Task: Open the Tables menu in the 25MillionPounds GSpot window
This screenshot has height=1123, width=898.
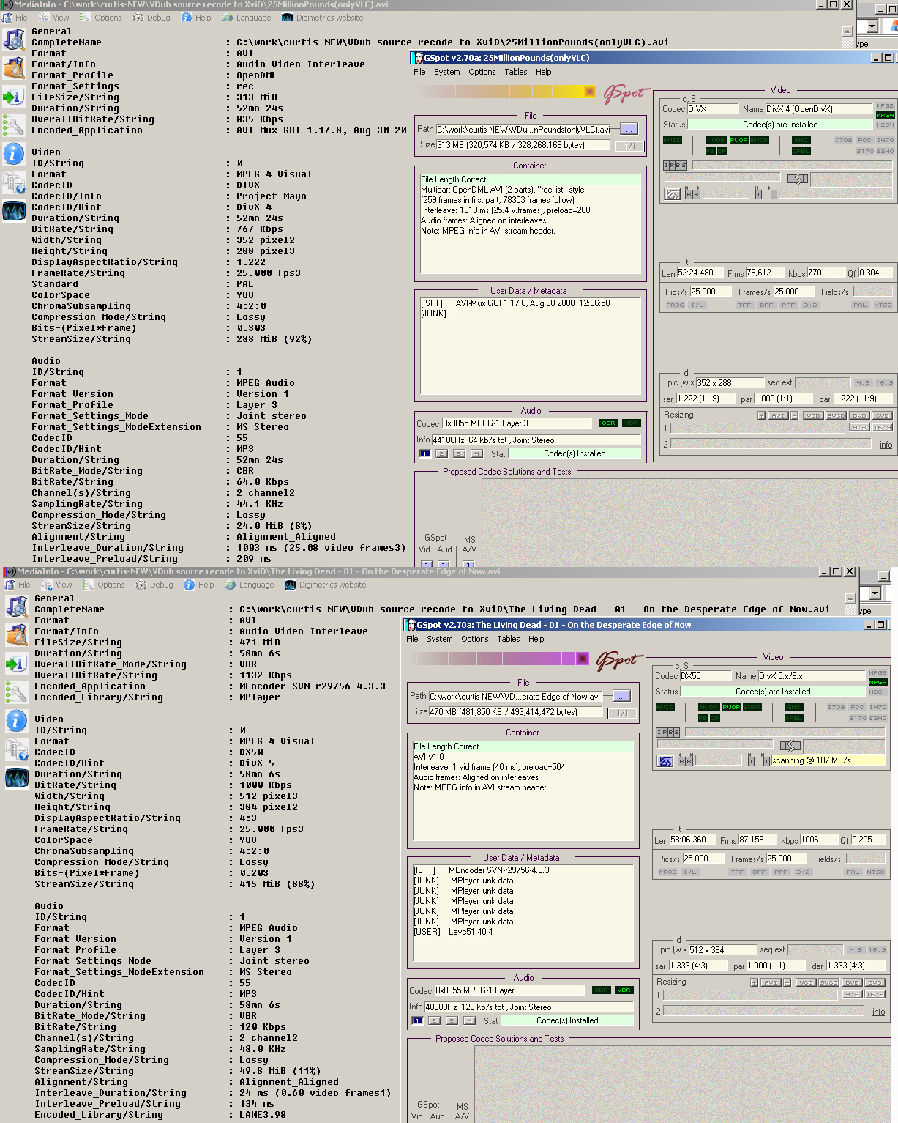Action: click(x=515, y=72)
